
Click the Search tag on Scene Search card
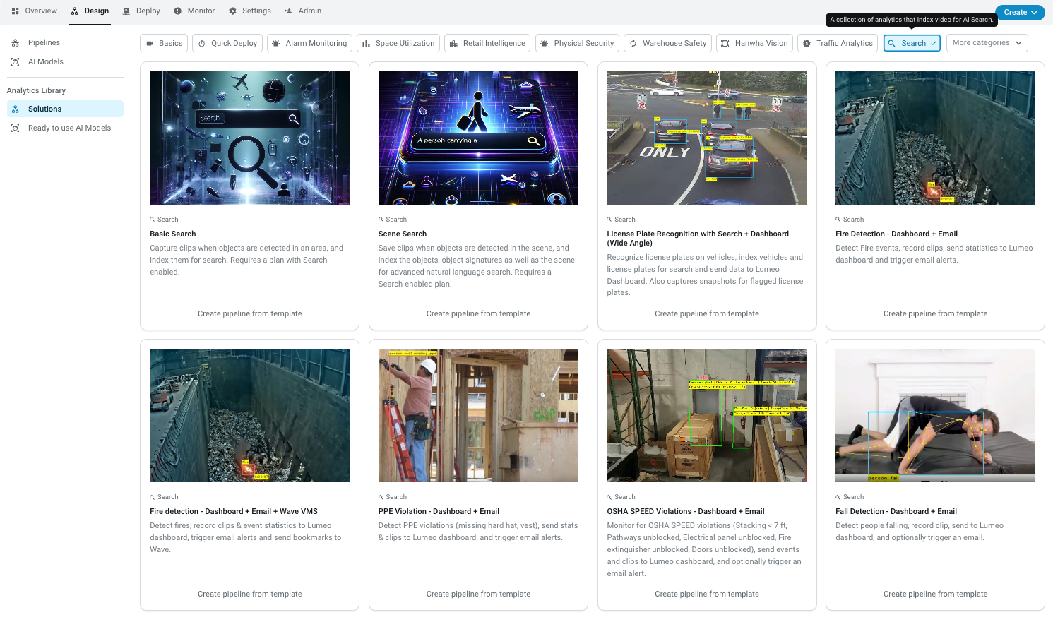(x=393, y=220)
